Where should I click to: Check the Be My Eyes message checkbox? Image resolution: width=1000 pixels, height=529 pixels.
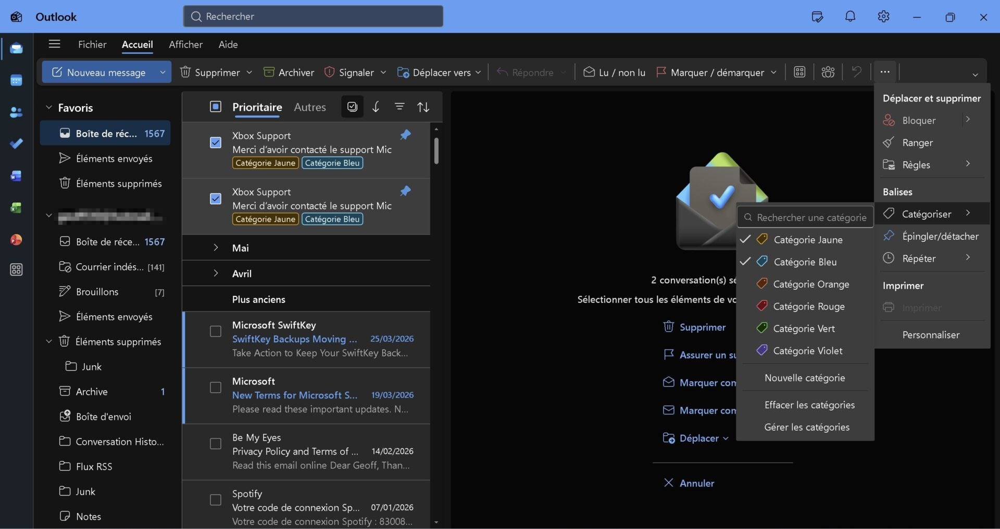click(x=215, y=444)
